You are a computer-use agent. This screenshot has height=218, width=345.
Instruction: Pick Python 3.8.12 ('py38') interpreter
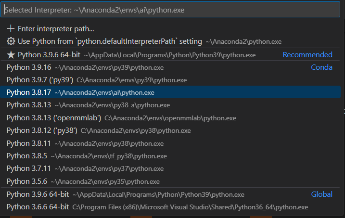pyautogui.click(x=170, y=130)
